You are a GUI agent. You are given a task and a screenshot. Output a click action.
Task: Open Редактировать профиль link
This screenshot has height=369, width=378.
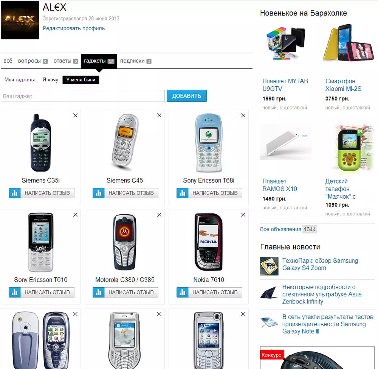[x=74, y=28]
